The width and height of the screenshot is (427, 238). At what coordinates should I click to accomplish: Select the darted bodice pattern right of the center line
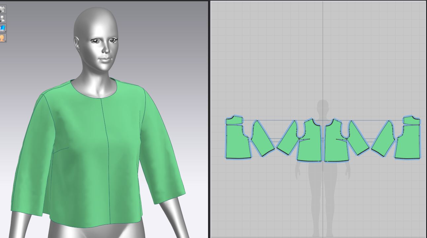[x=337, y=140]
